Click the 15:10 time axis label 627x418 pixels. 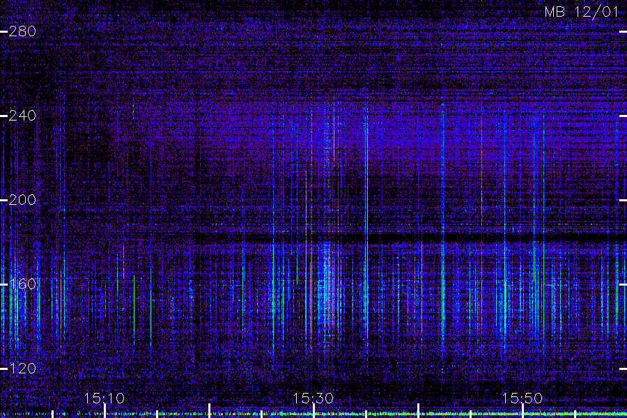click(104, 398)
